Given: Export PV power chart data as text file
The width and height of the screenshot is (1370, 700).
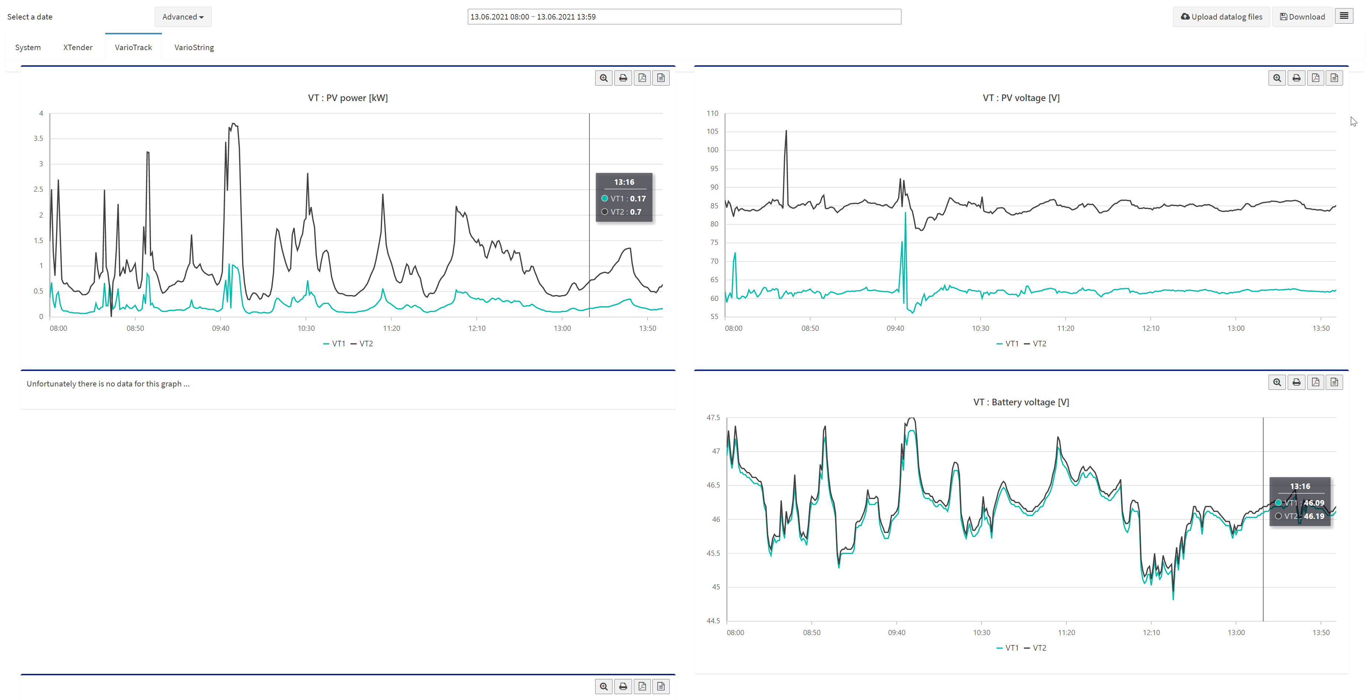Looking at the screenshot, I should click(x=661, y=78).
